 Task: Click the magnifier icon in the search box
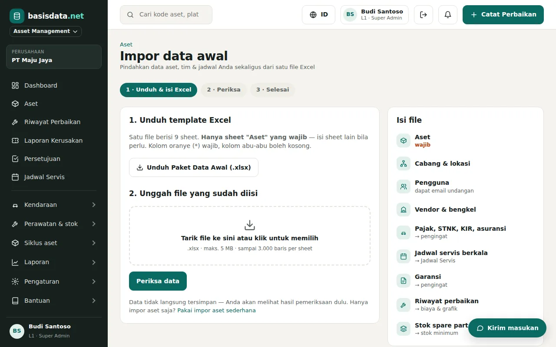click(130, 15)
